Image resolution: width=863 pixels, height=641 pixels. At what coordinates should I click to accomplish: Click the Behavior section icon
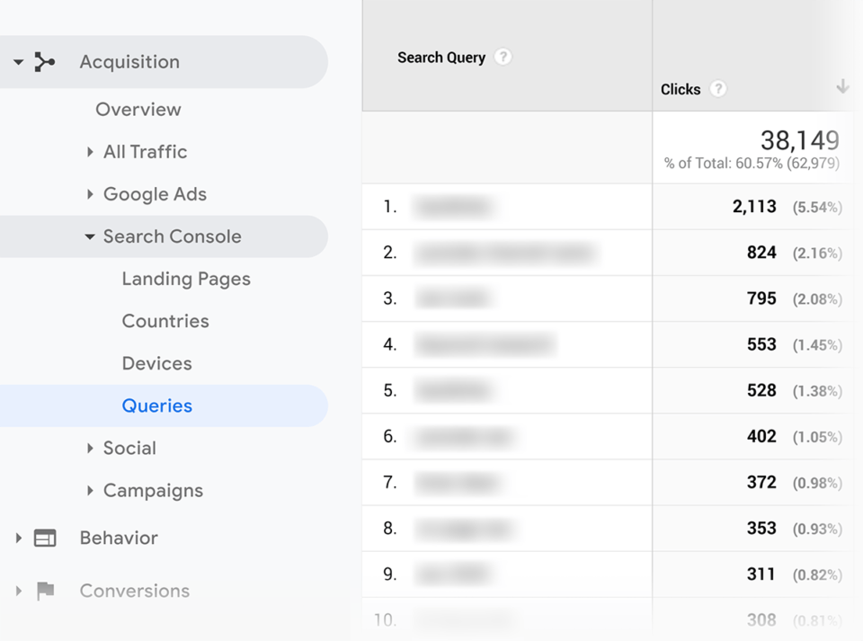click(43, 538)
